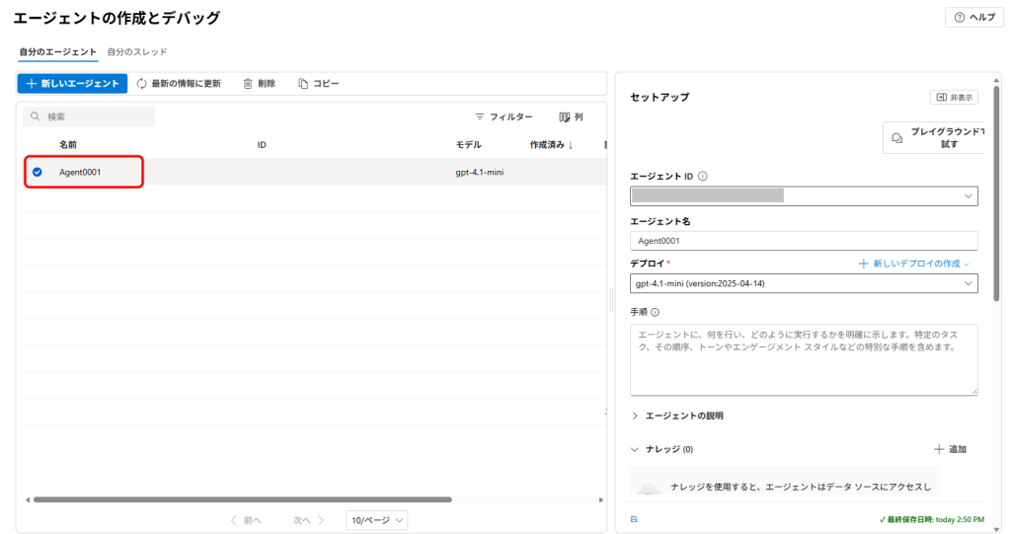Screen dimensions: 1011x534
Task: Expand the エージェントの説明 section
Action: tap(635, 416)
